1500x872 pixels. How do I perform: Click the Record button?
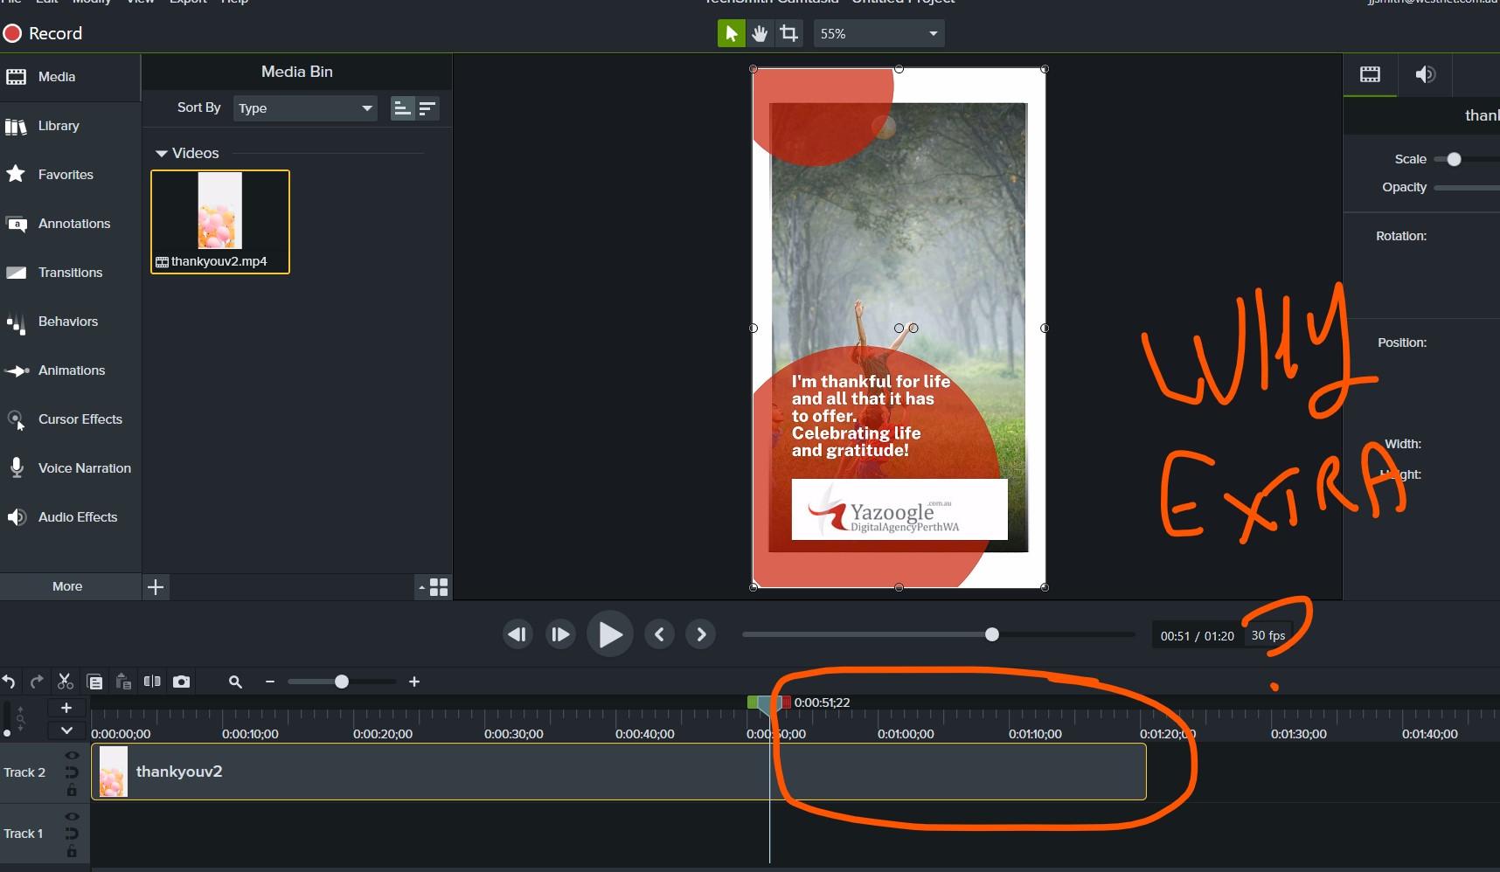(43, 33)
